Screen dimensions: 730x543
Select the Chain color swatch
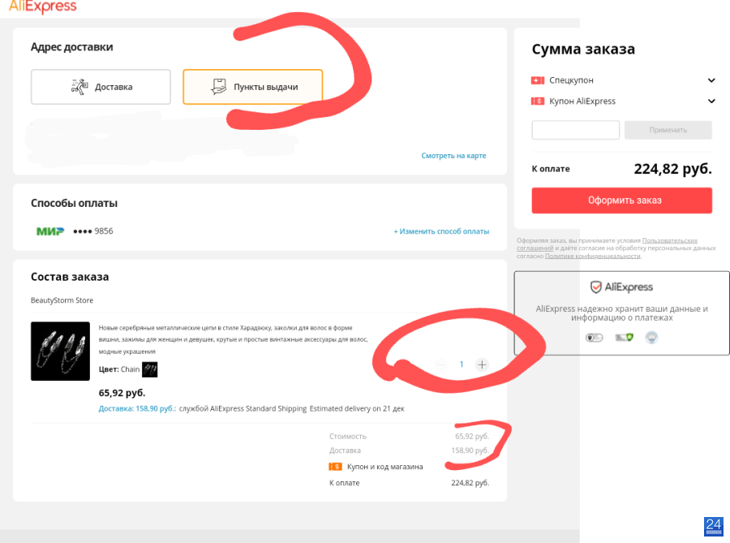click(150, 370)
